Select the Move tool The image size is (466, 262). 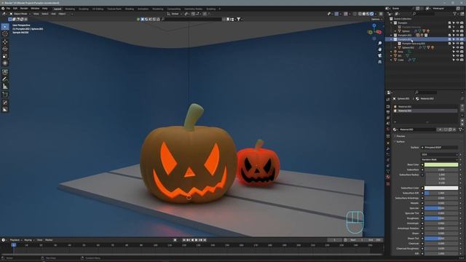pyautogui.click(x=5, y=42)
